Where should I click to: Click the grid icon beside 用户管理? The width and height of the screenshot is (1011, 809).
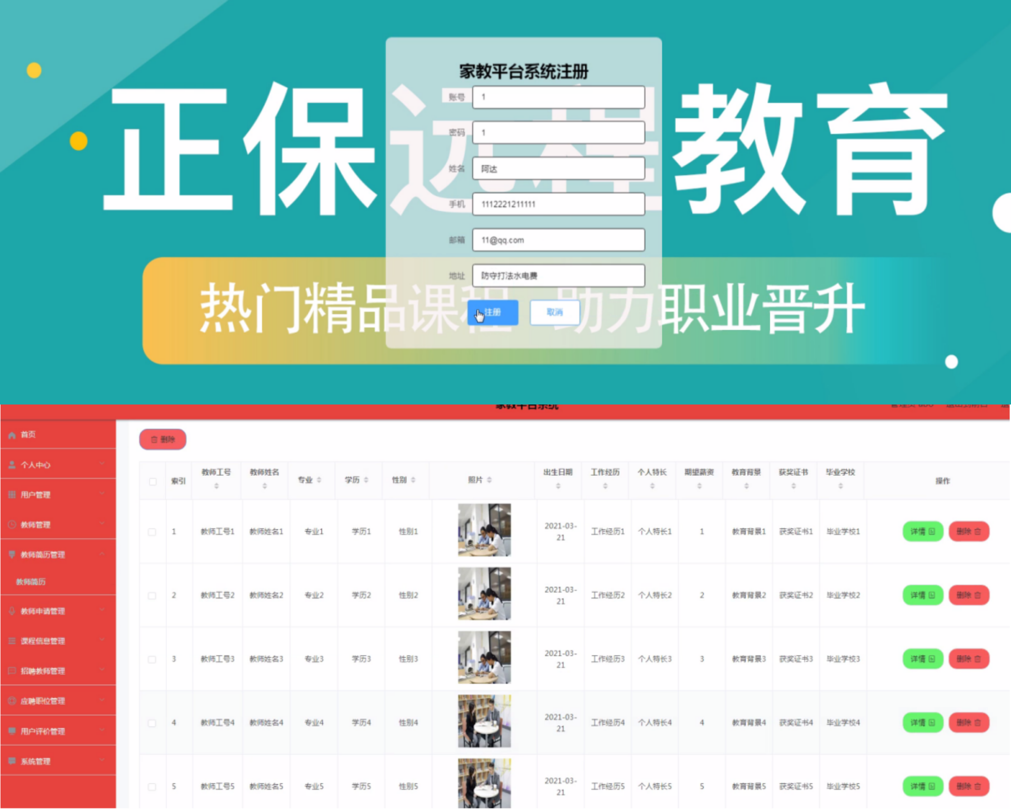[12, 495]
